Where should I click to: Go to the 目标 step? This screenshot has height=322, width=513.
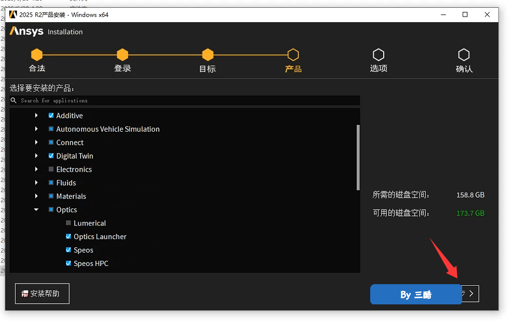(x=208, y=60)
